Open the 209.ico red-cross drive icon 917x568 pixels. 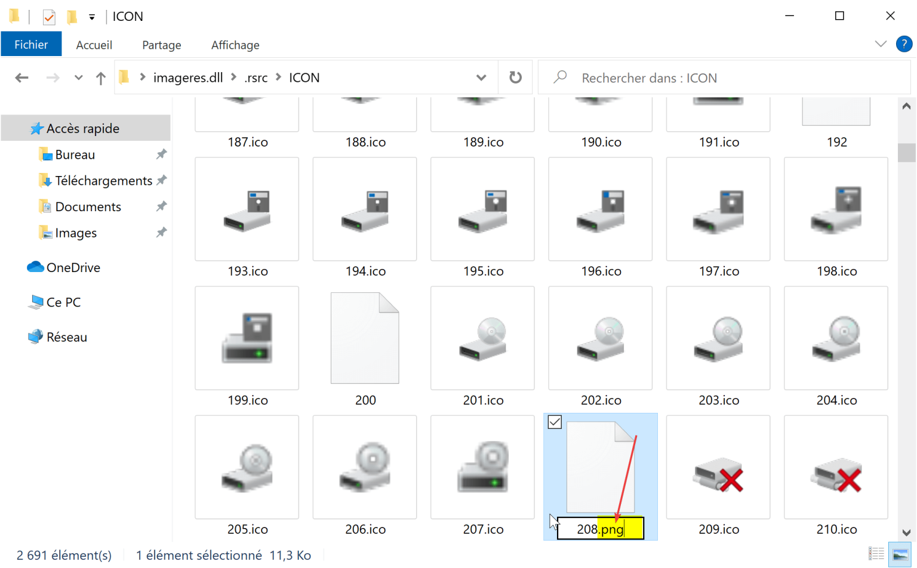point(717,467)
